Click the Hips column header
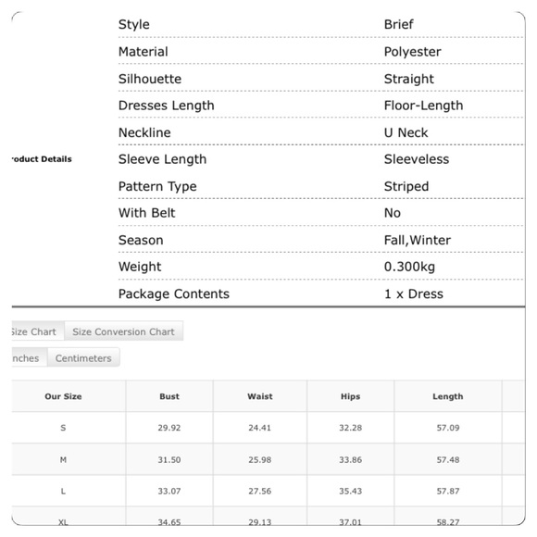 coord(350,396)
